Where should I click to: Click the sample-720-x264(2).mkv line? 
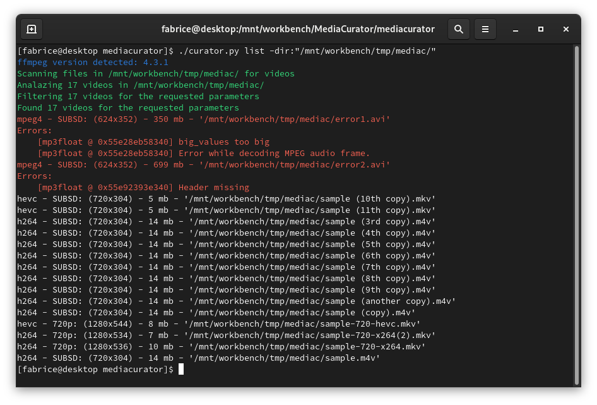pyautogui.click(x=226, y=335)
